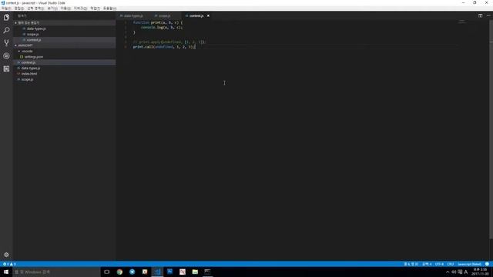Click the Task View taskbar icon

click(x=107, y=272)
